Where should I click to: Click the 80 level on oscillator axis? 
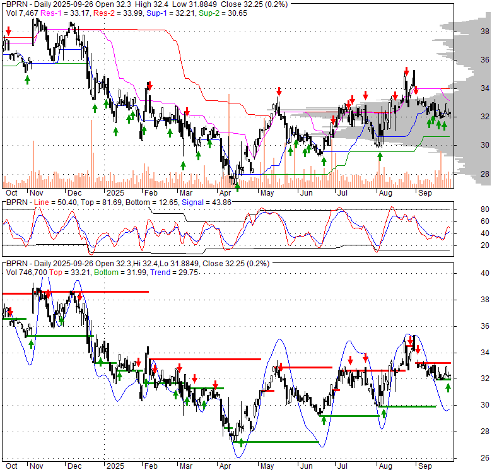click(x=485, y=209)
